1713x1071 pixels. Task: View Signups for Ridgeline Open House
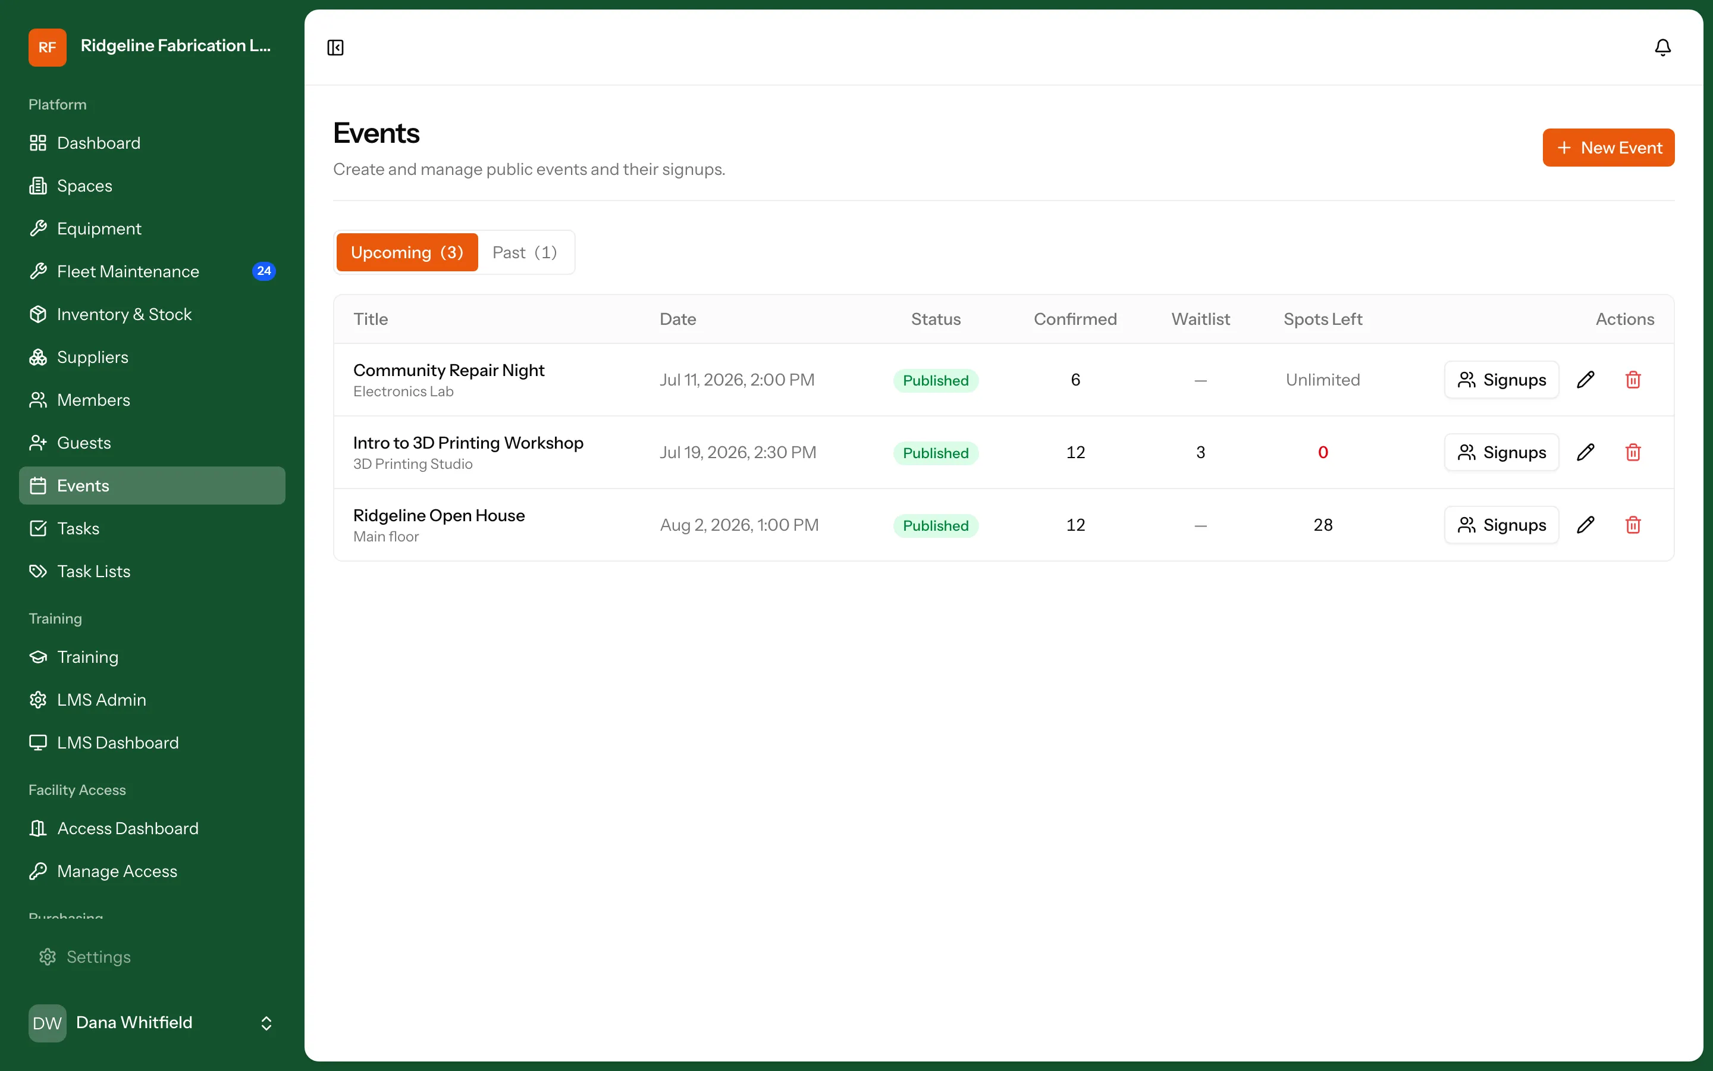tap(1501, 525)
